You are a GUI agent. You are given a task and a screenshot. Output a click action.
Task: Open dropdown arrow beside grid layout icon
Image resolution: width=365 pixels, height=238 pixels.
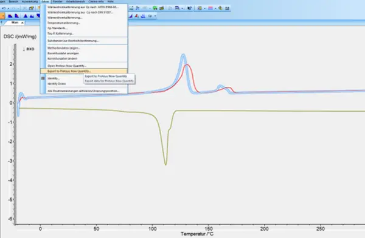[204, 8]
